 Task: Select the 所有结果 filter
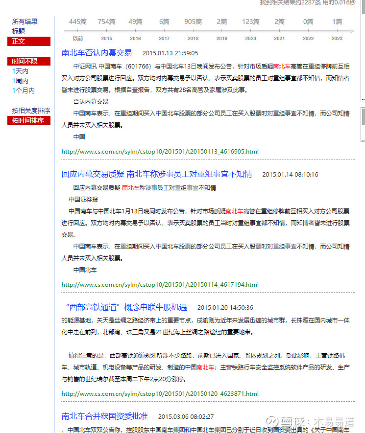pyautogui.click(x=24, y=22)
